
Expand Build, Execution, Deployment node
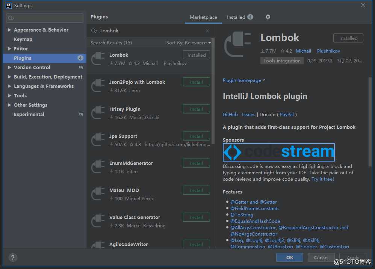click(9, 77)
